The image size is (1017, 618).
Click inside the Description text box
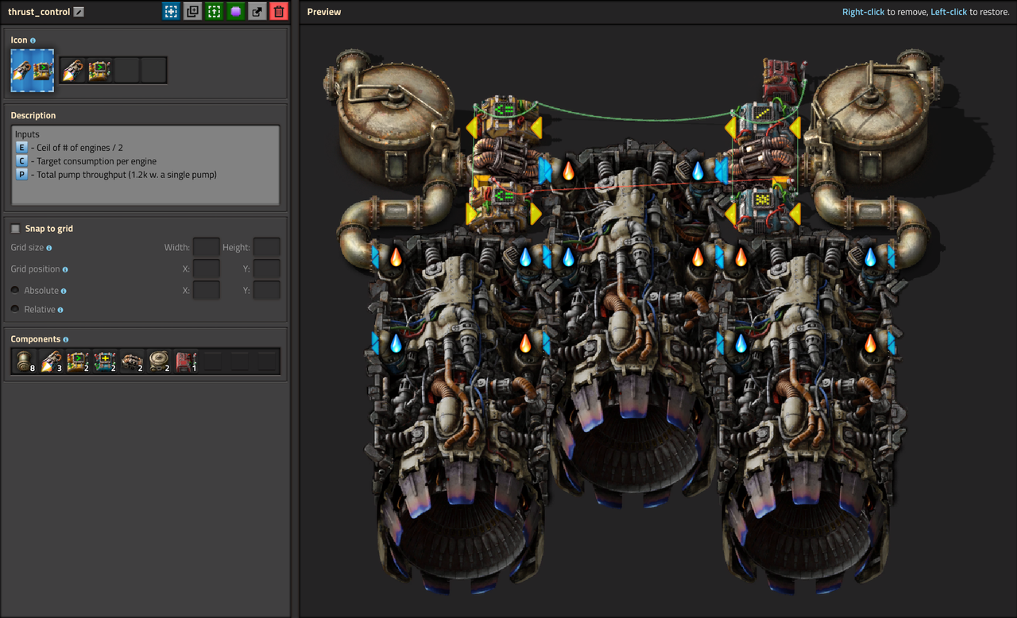(145, 165)
